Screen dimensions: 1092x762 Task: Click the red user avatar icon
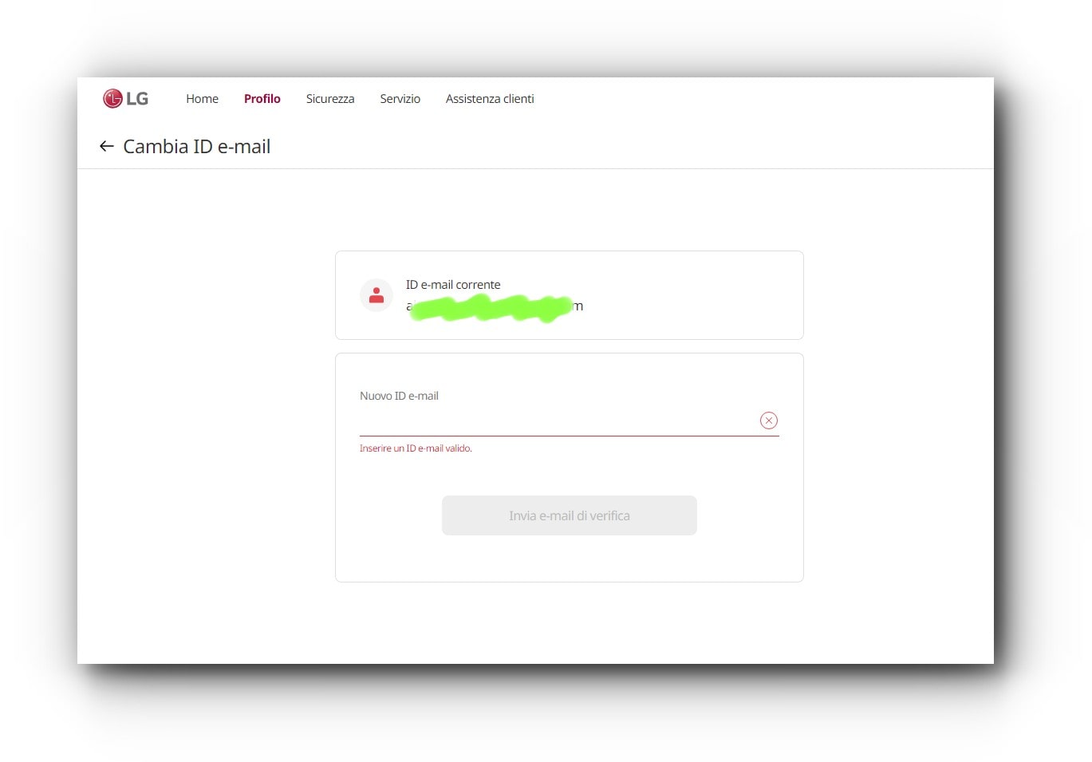(376, 295)
